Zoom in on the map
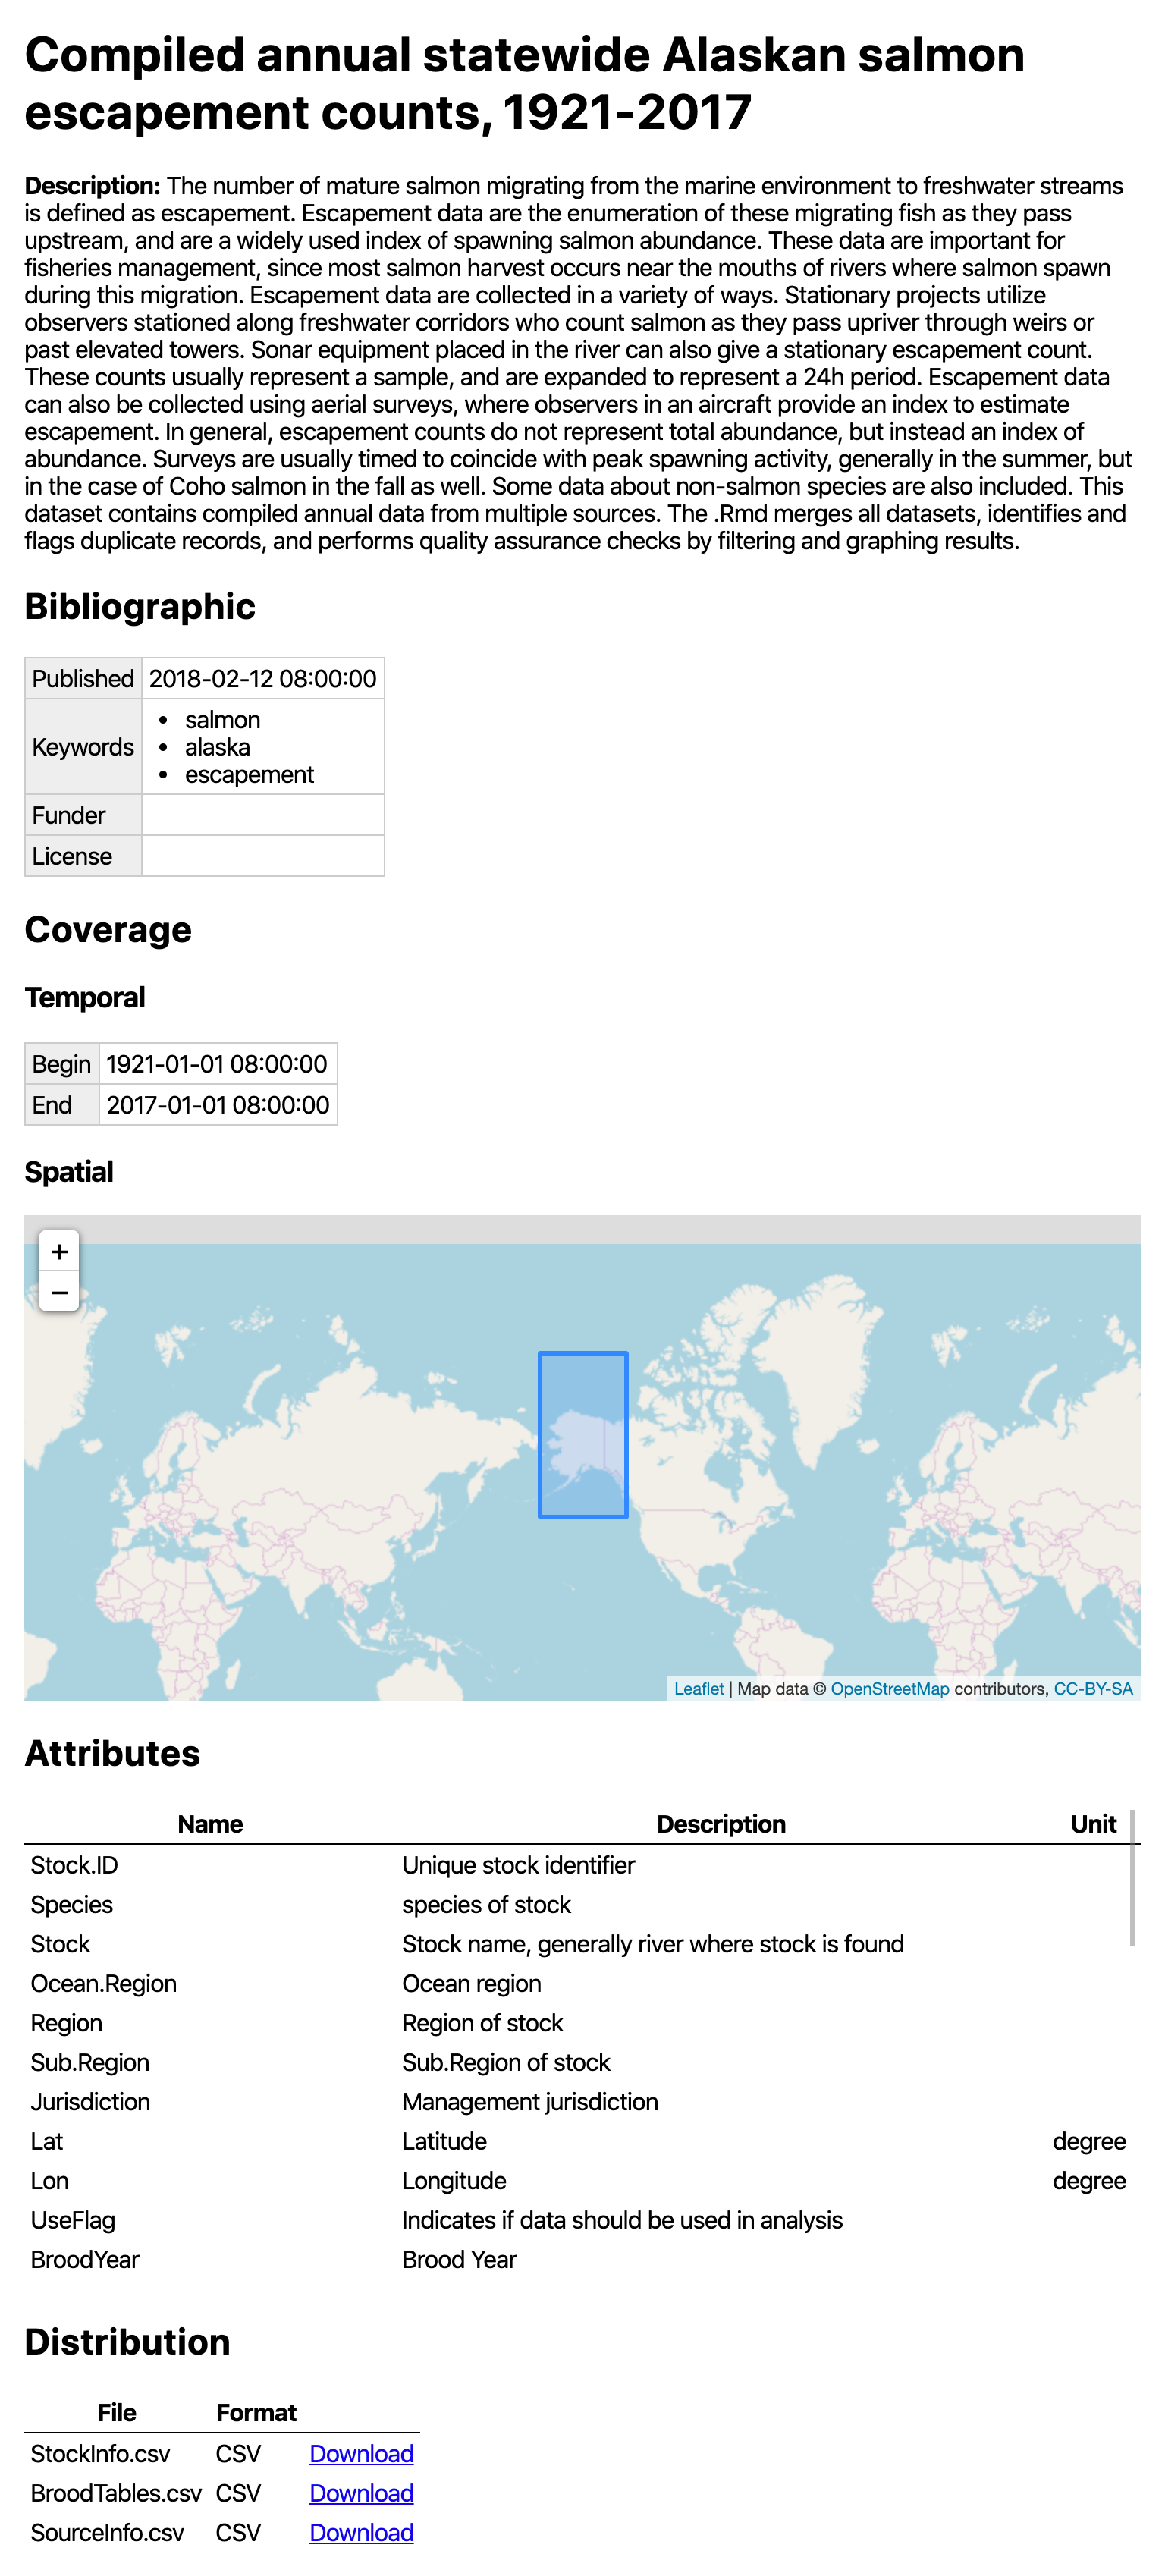 (59, 1251)
